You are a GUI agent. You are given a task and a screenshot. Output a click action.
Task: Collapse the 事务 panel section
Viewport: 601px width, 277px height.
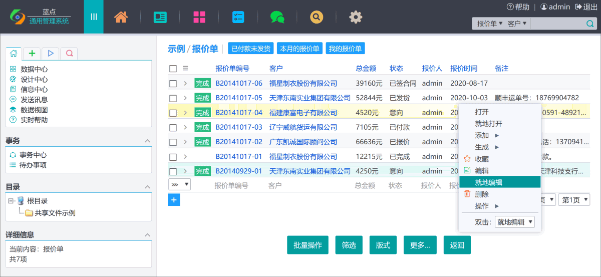pos(147,141)
